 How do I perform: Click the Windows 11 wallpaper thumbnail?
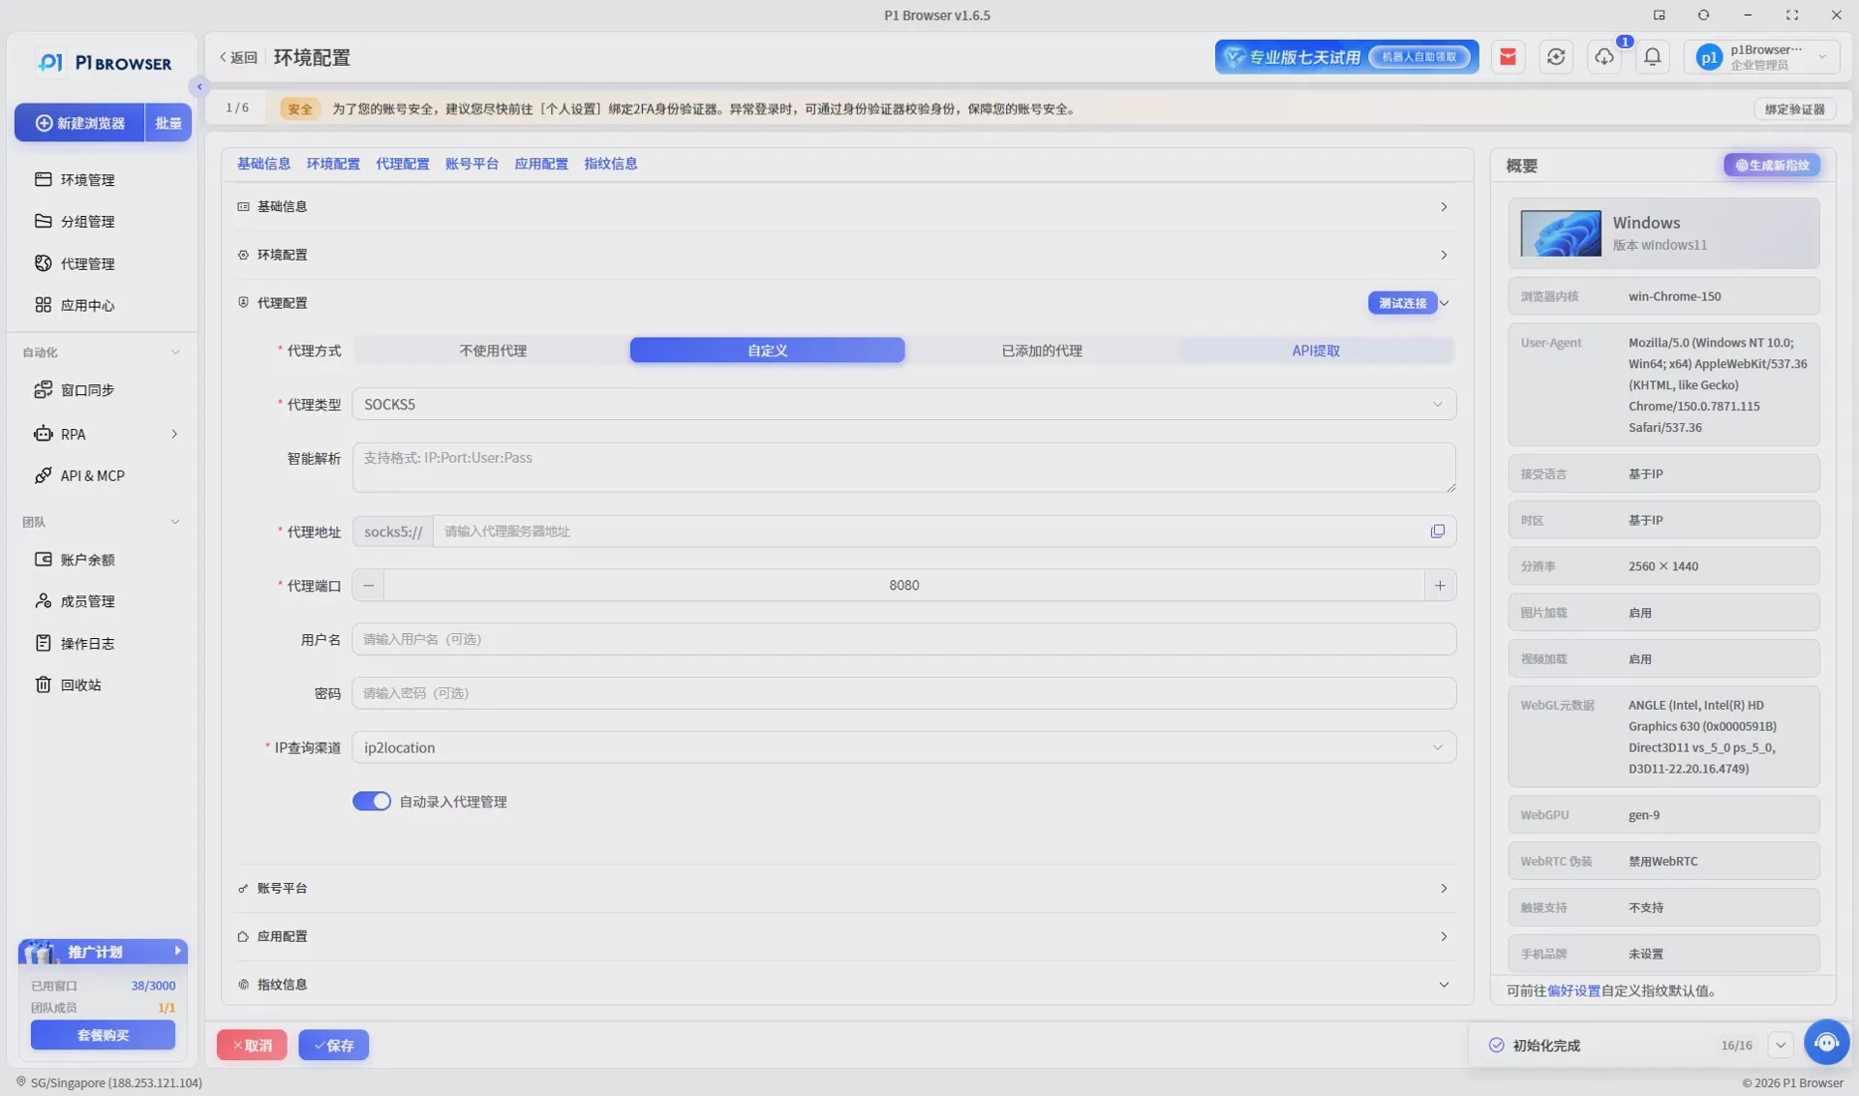click(1560, 233)
